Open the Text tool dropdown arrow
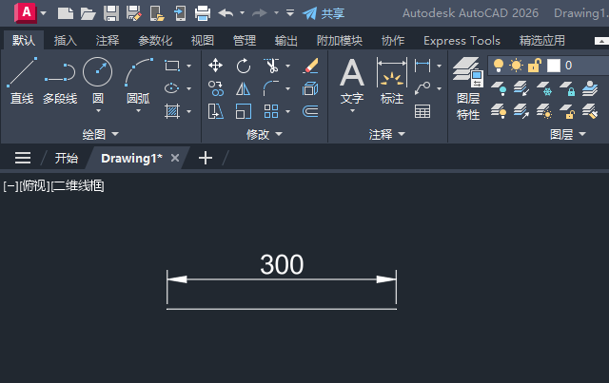 (x=352, y=111)
